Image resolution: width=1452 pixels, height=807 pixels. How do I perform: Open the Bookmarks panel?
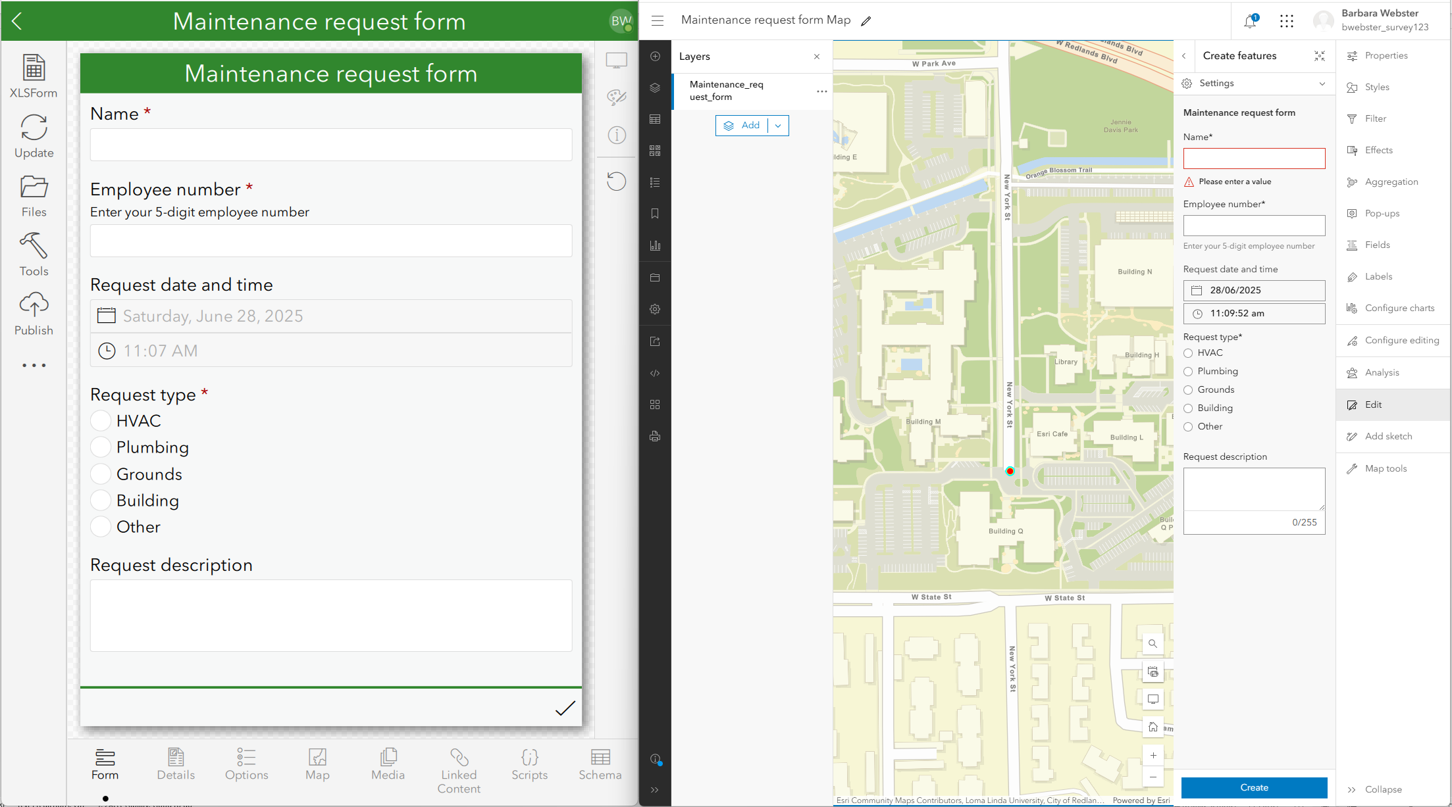(655, 213)
